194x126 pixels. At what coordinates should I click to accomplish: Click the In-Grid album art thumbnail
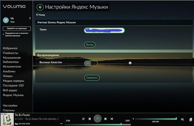point(7,120)
